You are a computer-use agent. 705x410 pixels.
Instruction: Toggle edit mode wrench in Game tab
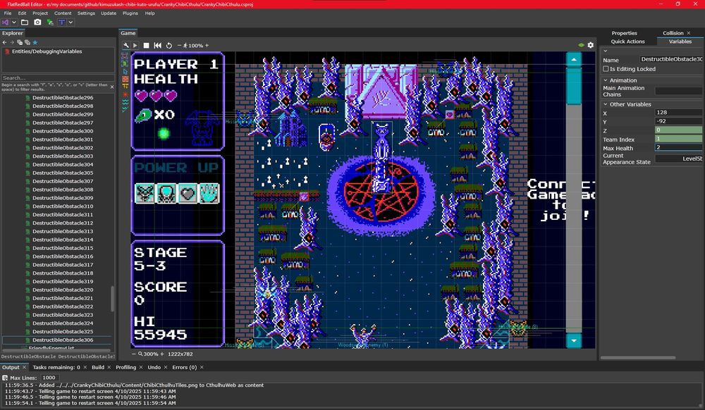[126, 45]
